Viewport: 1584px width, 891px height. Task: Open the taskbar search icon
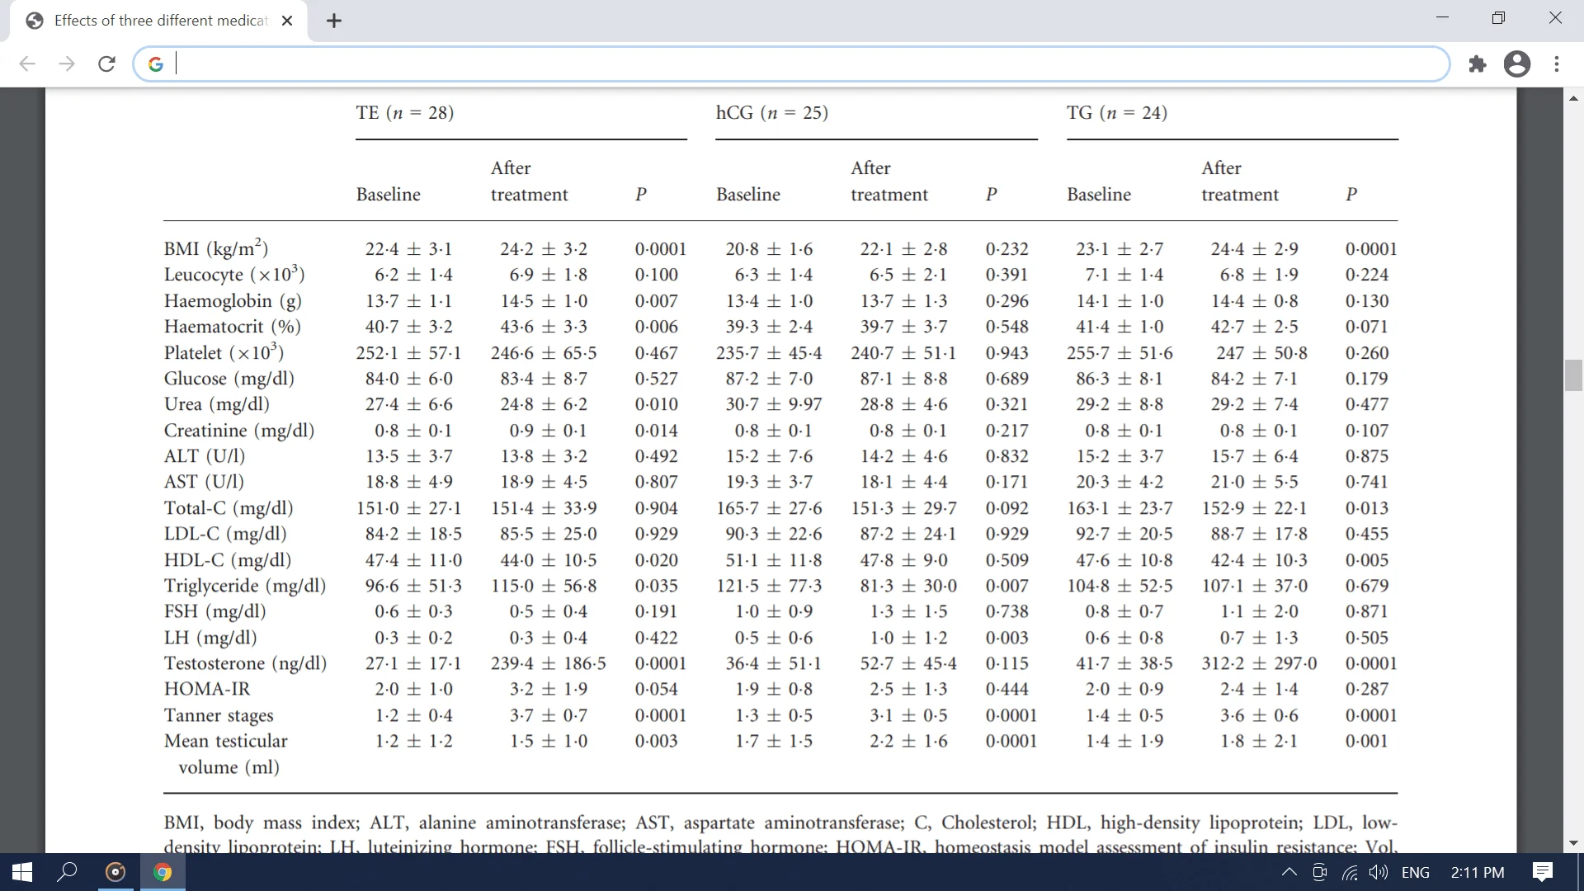(67, 872)
